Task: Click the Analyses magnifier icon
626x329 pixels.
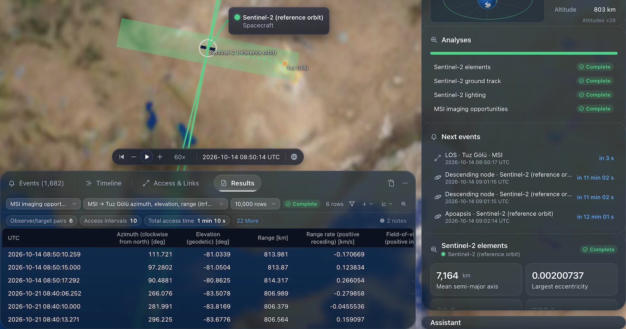Action: pos(434,40)
